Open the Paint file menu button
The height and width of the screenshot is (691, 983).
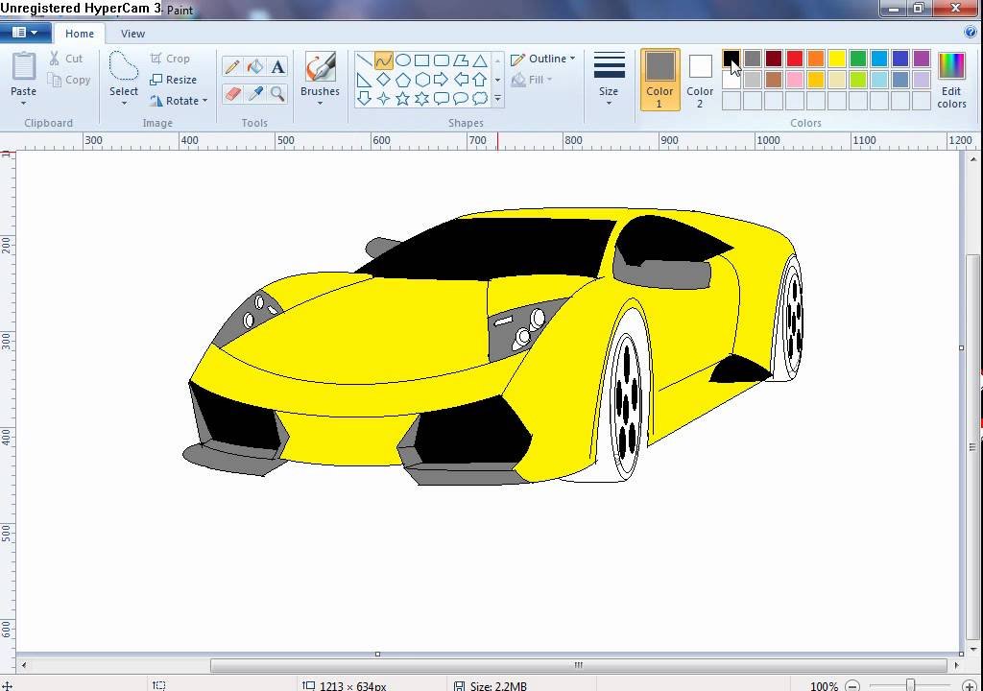pos(25,33)
